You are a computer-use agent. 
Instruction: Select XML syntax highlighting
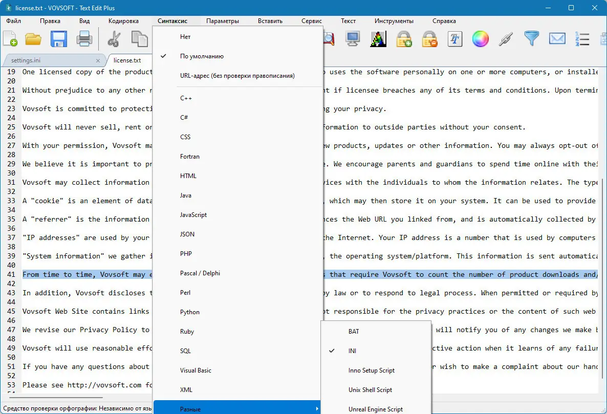(238, 390)
